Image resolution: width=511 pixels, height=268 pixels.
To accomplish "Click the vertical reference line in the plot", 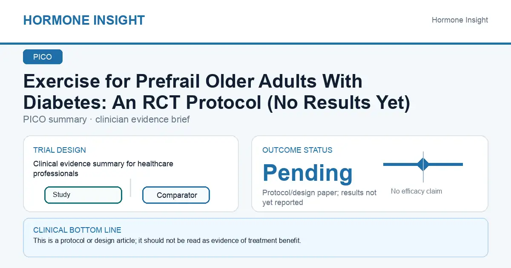I will [423, 167].
